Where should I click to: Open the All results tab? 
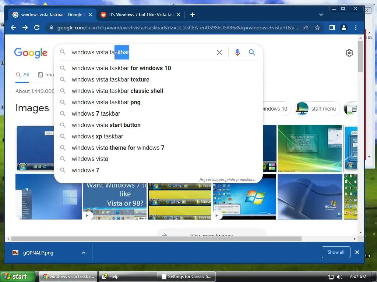click(x=22, y=75)
